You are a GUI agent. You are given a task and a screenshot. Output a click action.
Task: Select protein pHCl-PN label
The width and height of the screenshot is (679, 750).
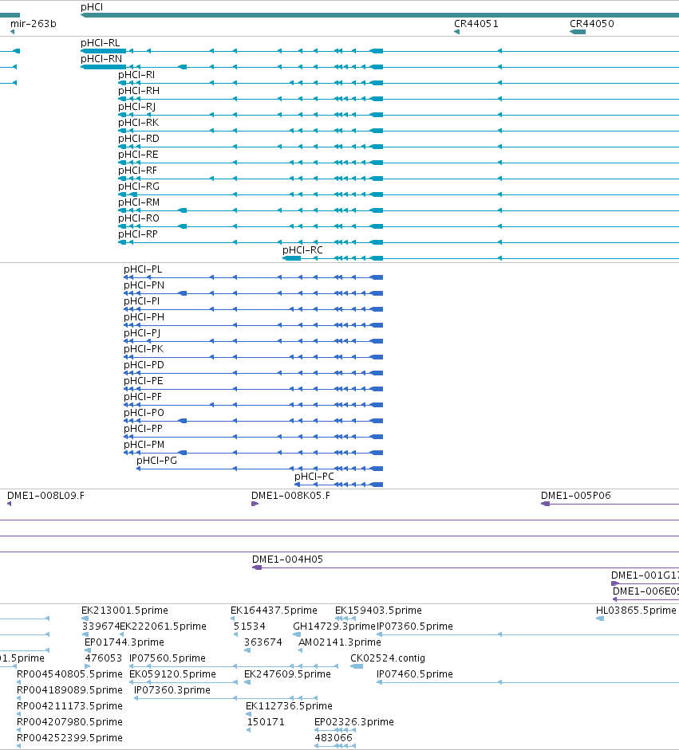(x=144, y=285)
